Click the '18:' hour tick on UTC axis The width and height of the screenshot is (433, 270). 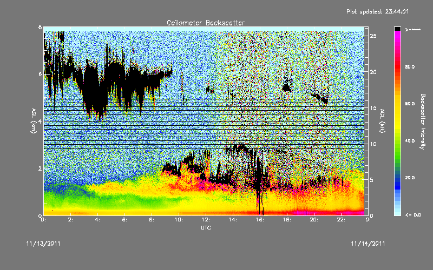click(x=287, y=220)
